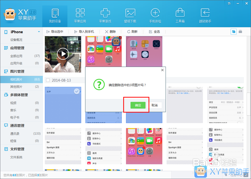
Task: Confirm deletion with the green 确定 button
Action: point(138,105)
